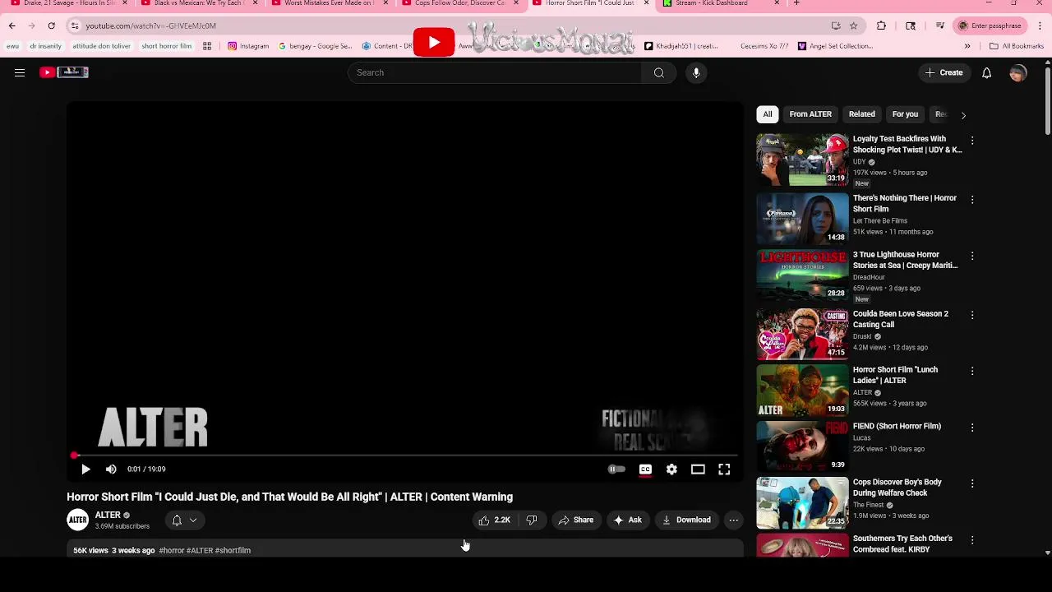Open the tab groups grid icon in the bookmarks bar
1052x592 pixels.
(207, 46)
